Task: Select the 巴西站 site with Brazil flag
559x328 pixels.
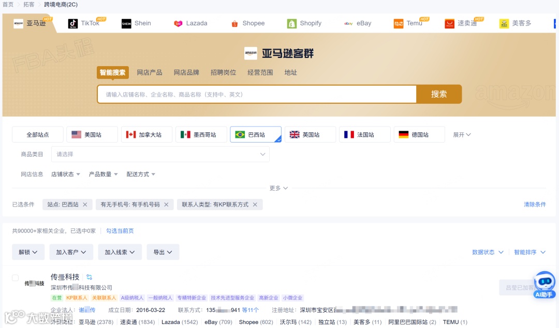Action: tap(256, 134)
